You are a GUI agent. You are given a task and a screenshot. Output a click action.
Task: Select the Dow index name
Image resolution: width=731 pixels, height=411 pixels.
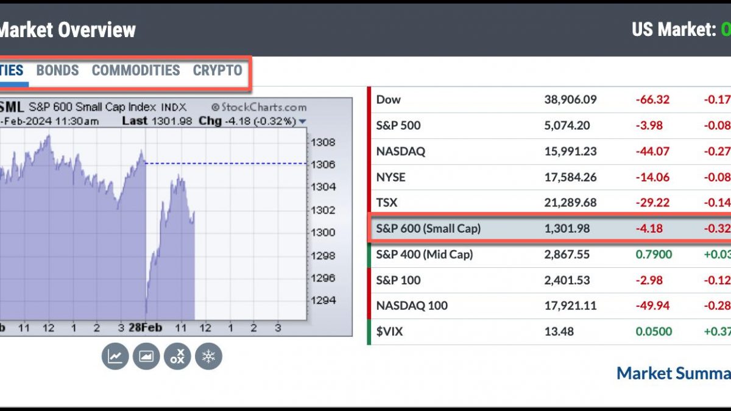(389, 100)
